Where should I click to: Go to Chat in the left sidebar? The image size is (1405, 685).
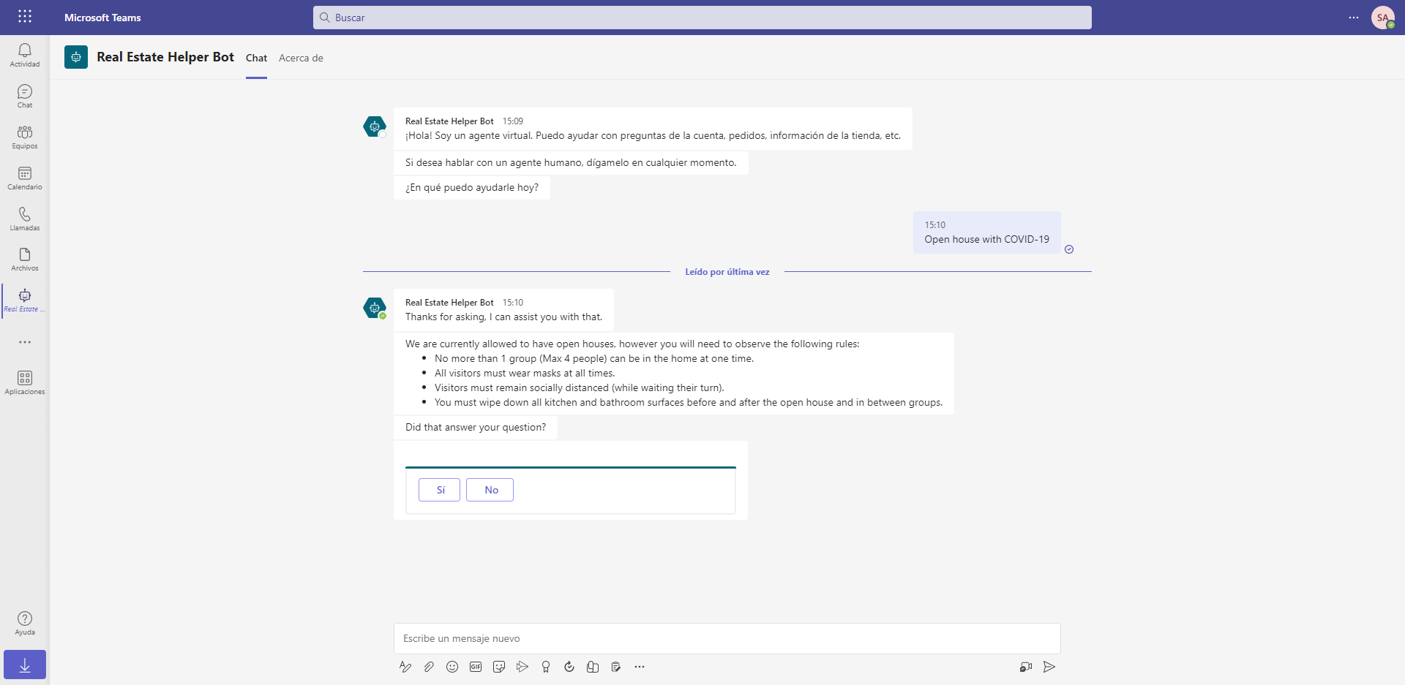pos(25,96)
